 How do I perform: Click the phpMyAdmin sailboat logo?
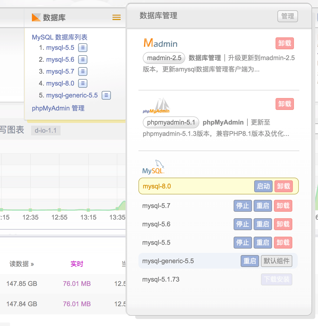click(156, 106)
